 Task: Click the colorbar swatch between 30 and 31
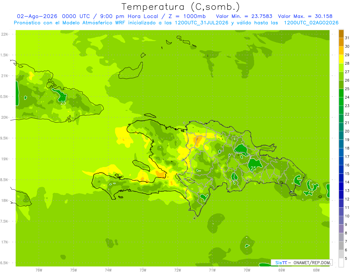pos(341,42)
